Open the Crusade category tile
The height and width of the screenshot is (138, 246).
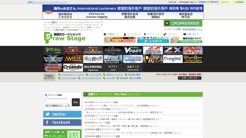pyautogui.click(x=73, y=67)
